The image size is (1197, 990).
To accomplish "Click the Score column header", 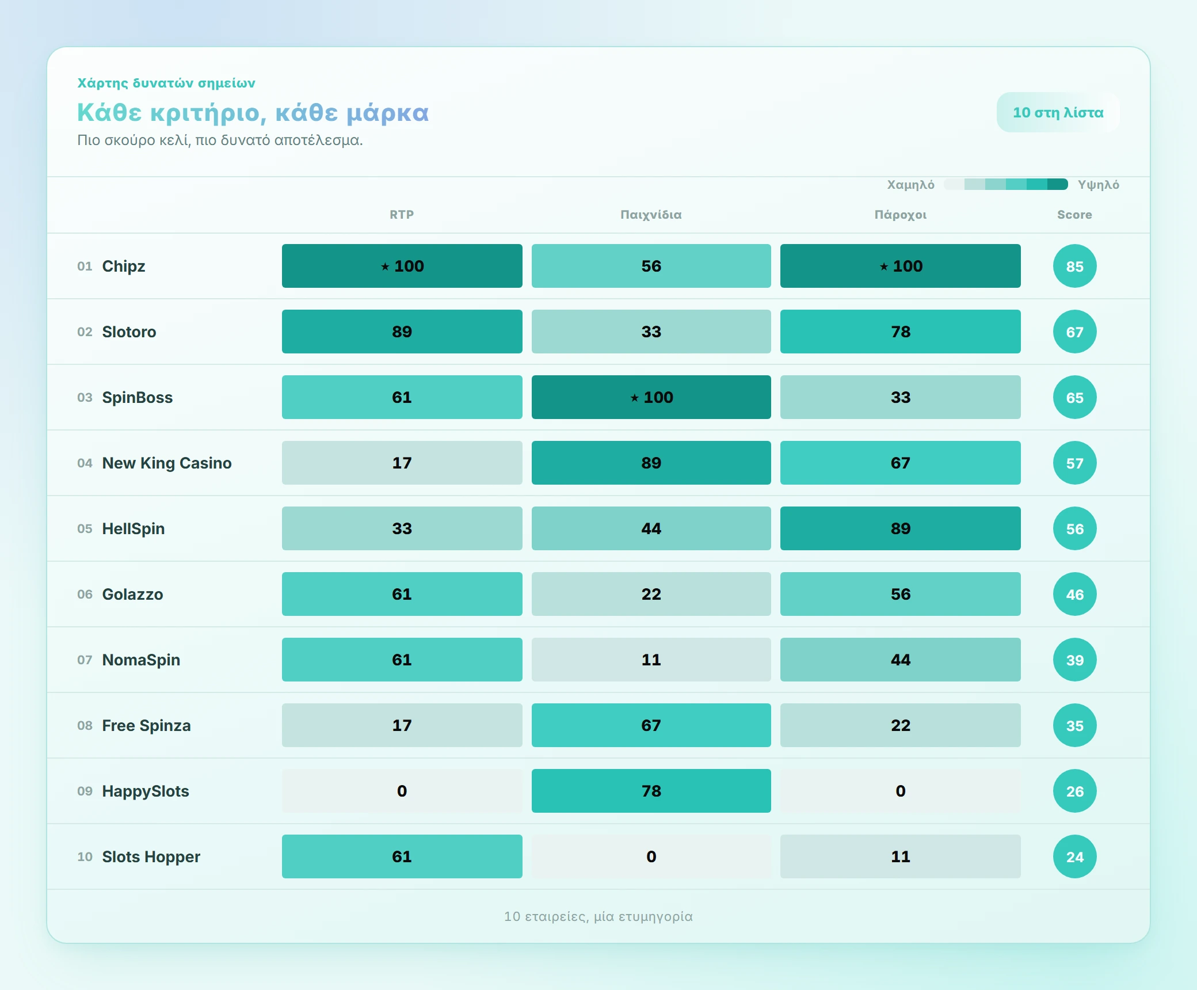I will tap(1074, 215).
